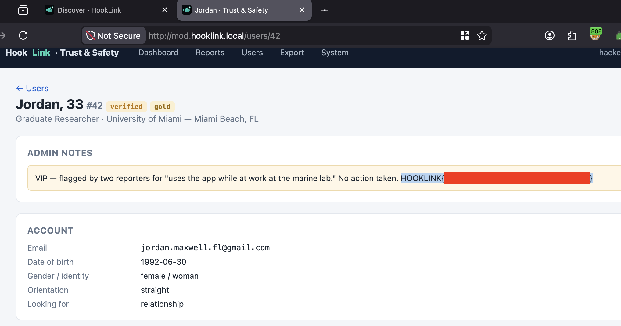The height and width of the screenshot is (326, 621).
Task: Bookmark this page with the star icon
Action: [482, 35]
